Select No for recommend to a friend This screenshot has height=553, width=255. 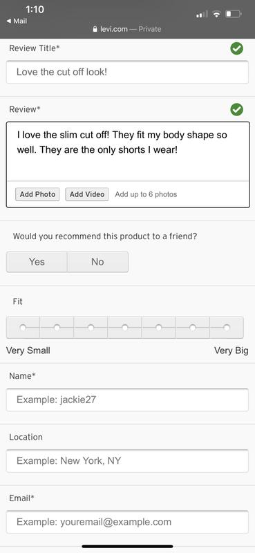[x=97, y=262]
